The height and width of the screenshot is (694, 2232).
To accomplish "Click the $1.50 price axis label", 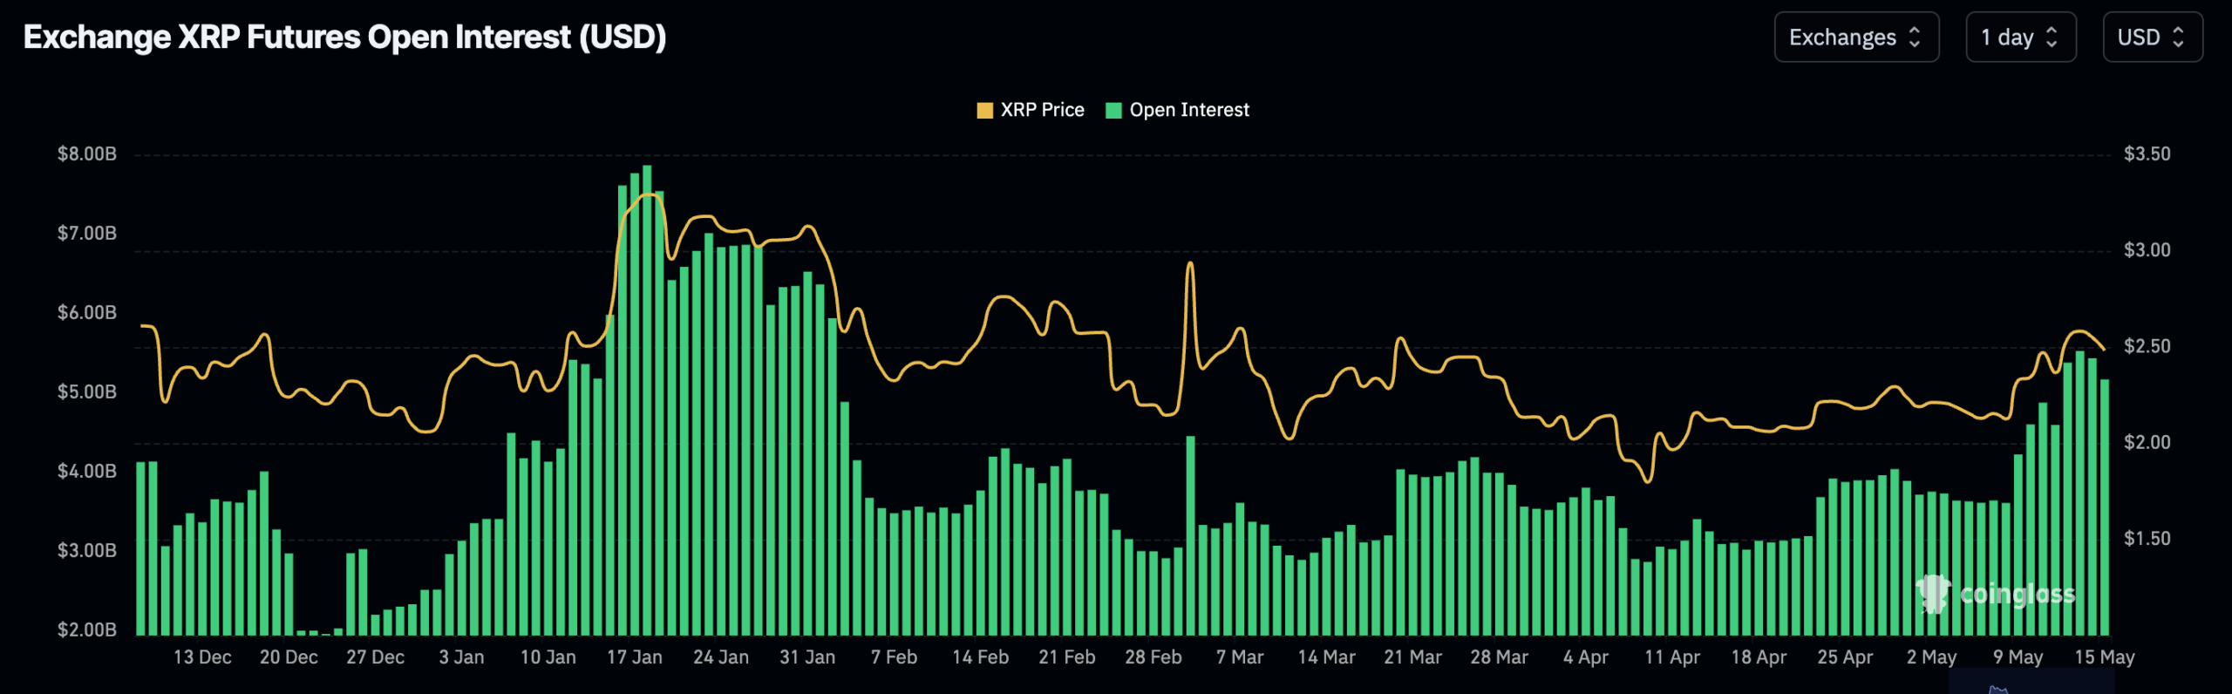I will pos(2147,538).
